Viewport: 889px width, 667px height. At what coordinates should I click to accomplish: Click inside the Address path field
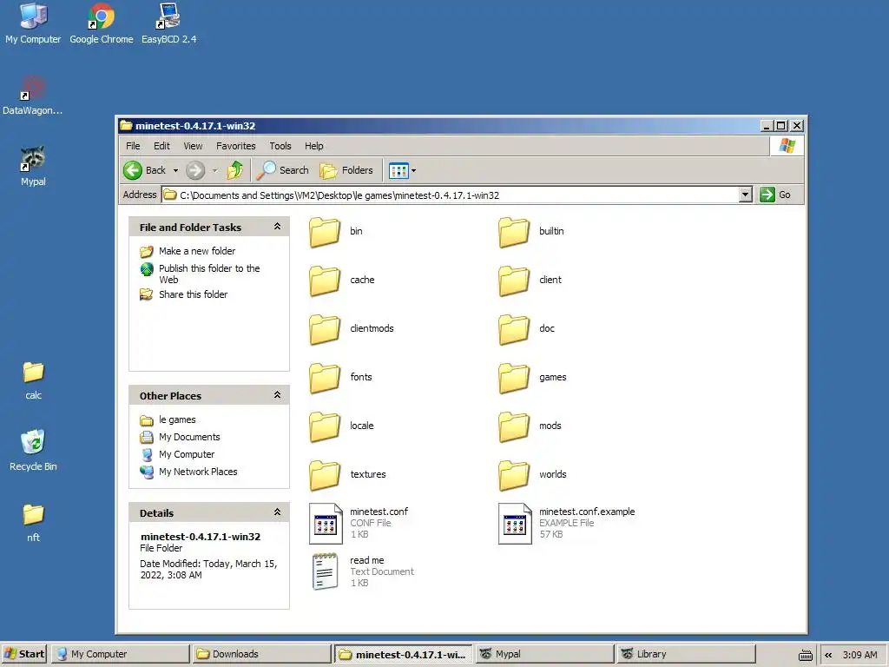(451, 195)
